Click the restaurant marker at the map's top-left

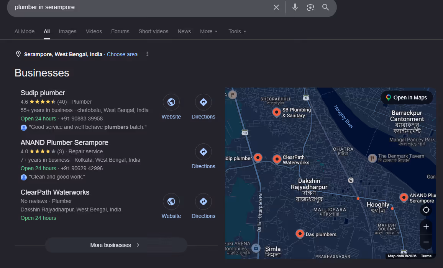pyautogui.click(x=232, y=95)
